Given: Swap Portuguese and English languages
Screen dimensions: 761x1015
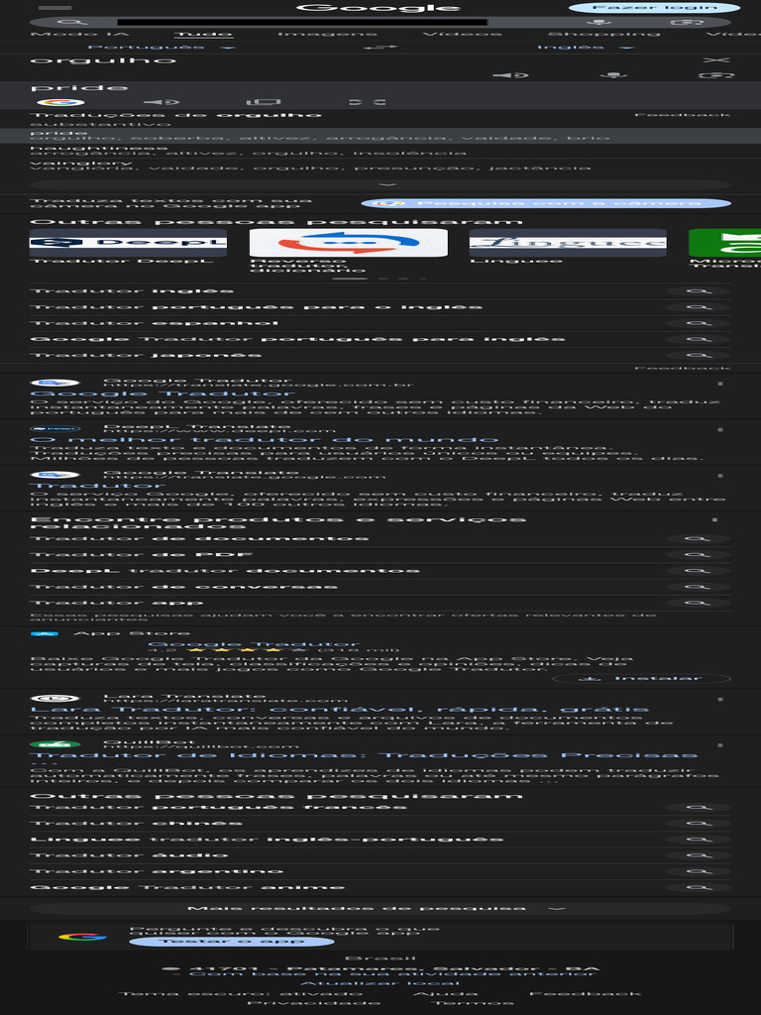Looking at the screenshot, I should [x=380, y=48].
